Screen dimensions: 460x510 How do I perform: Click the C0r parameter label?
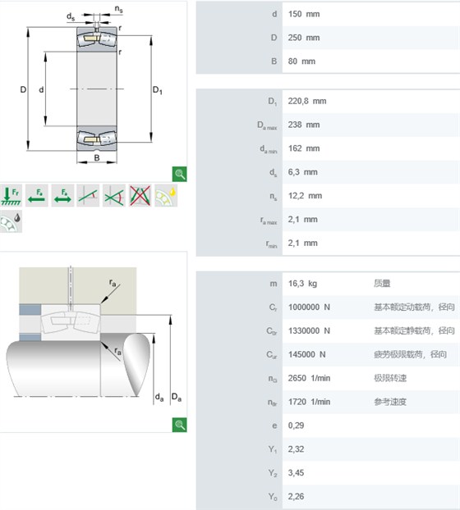point(271,331)
